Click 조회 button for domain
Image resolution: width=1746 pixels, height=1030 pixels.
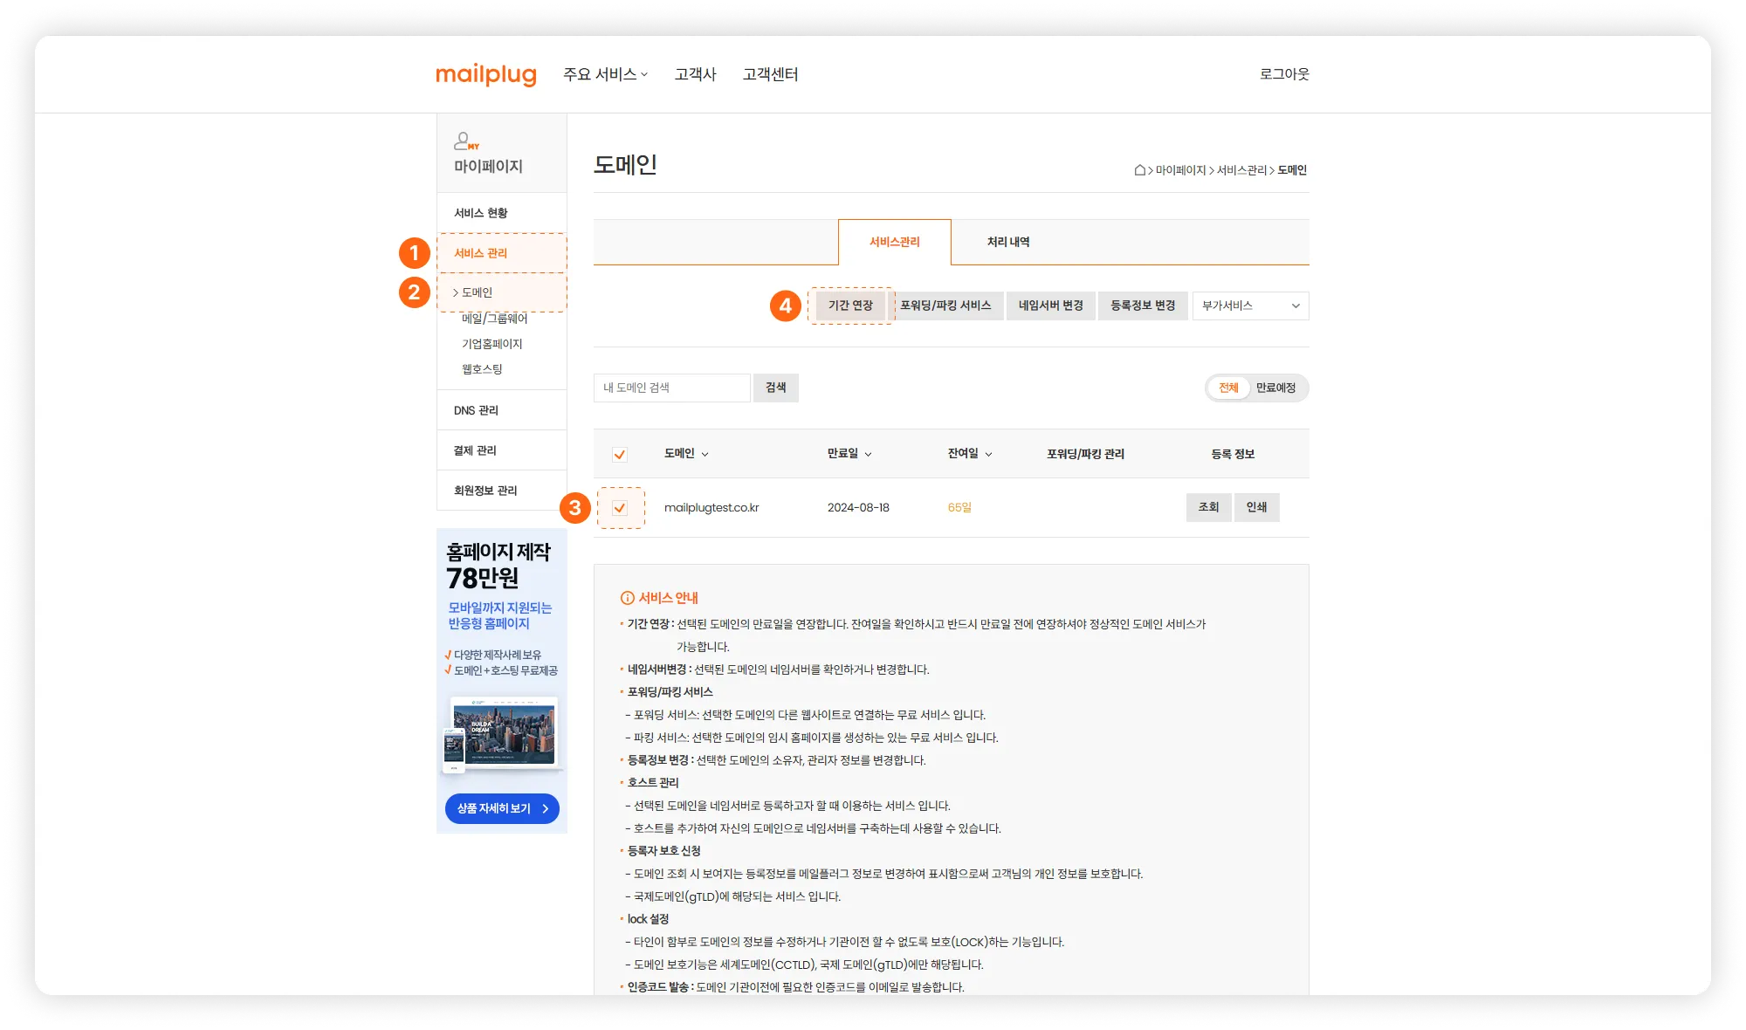click(1208, 507)
